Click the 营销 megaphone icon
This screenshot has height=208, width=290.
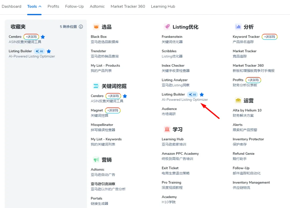click(x=96, y=160)
